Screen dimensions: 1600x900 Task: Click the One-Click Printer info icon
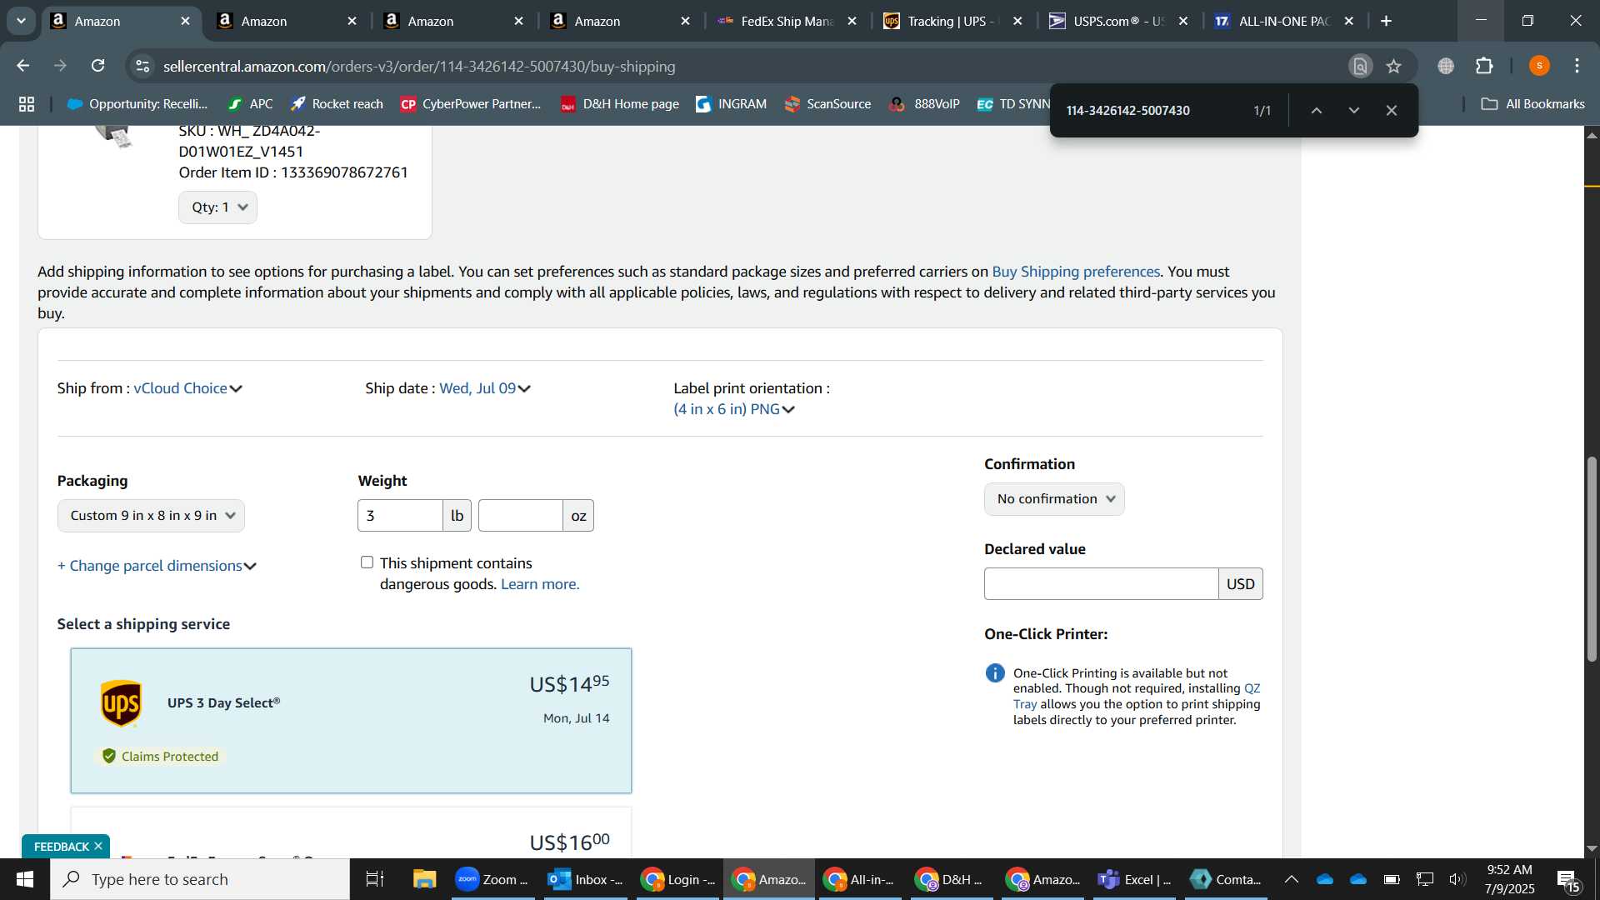point(995,673)
